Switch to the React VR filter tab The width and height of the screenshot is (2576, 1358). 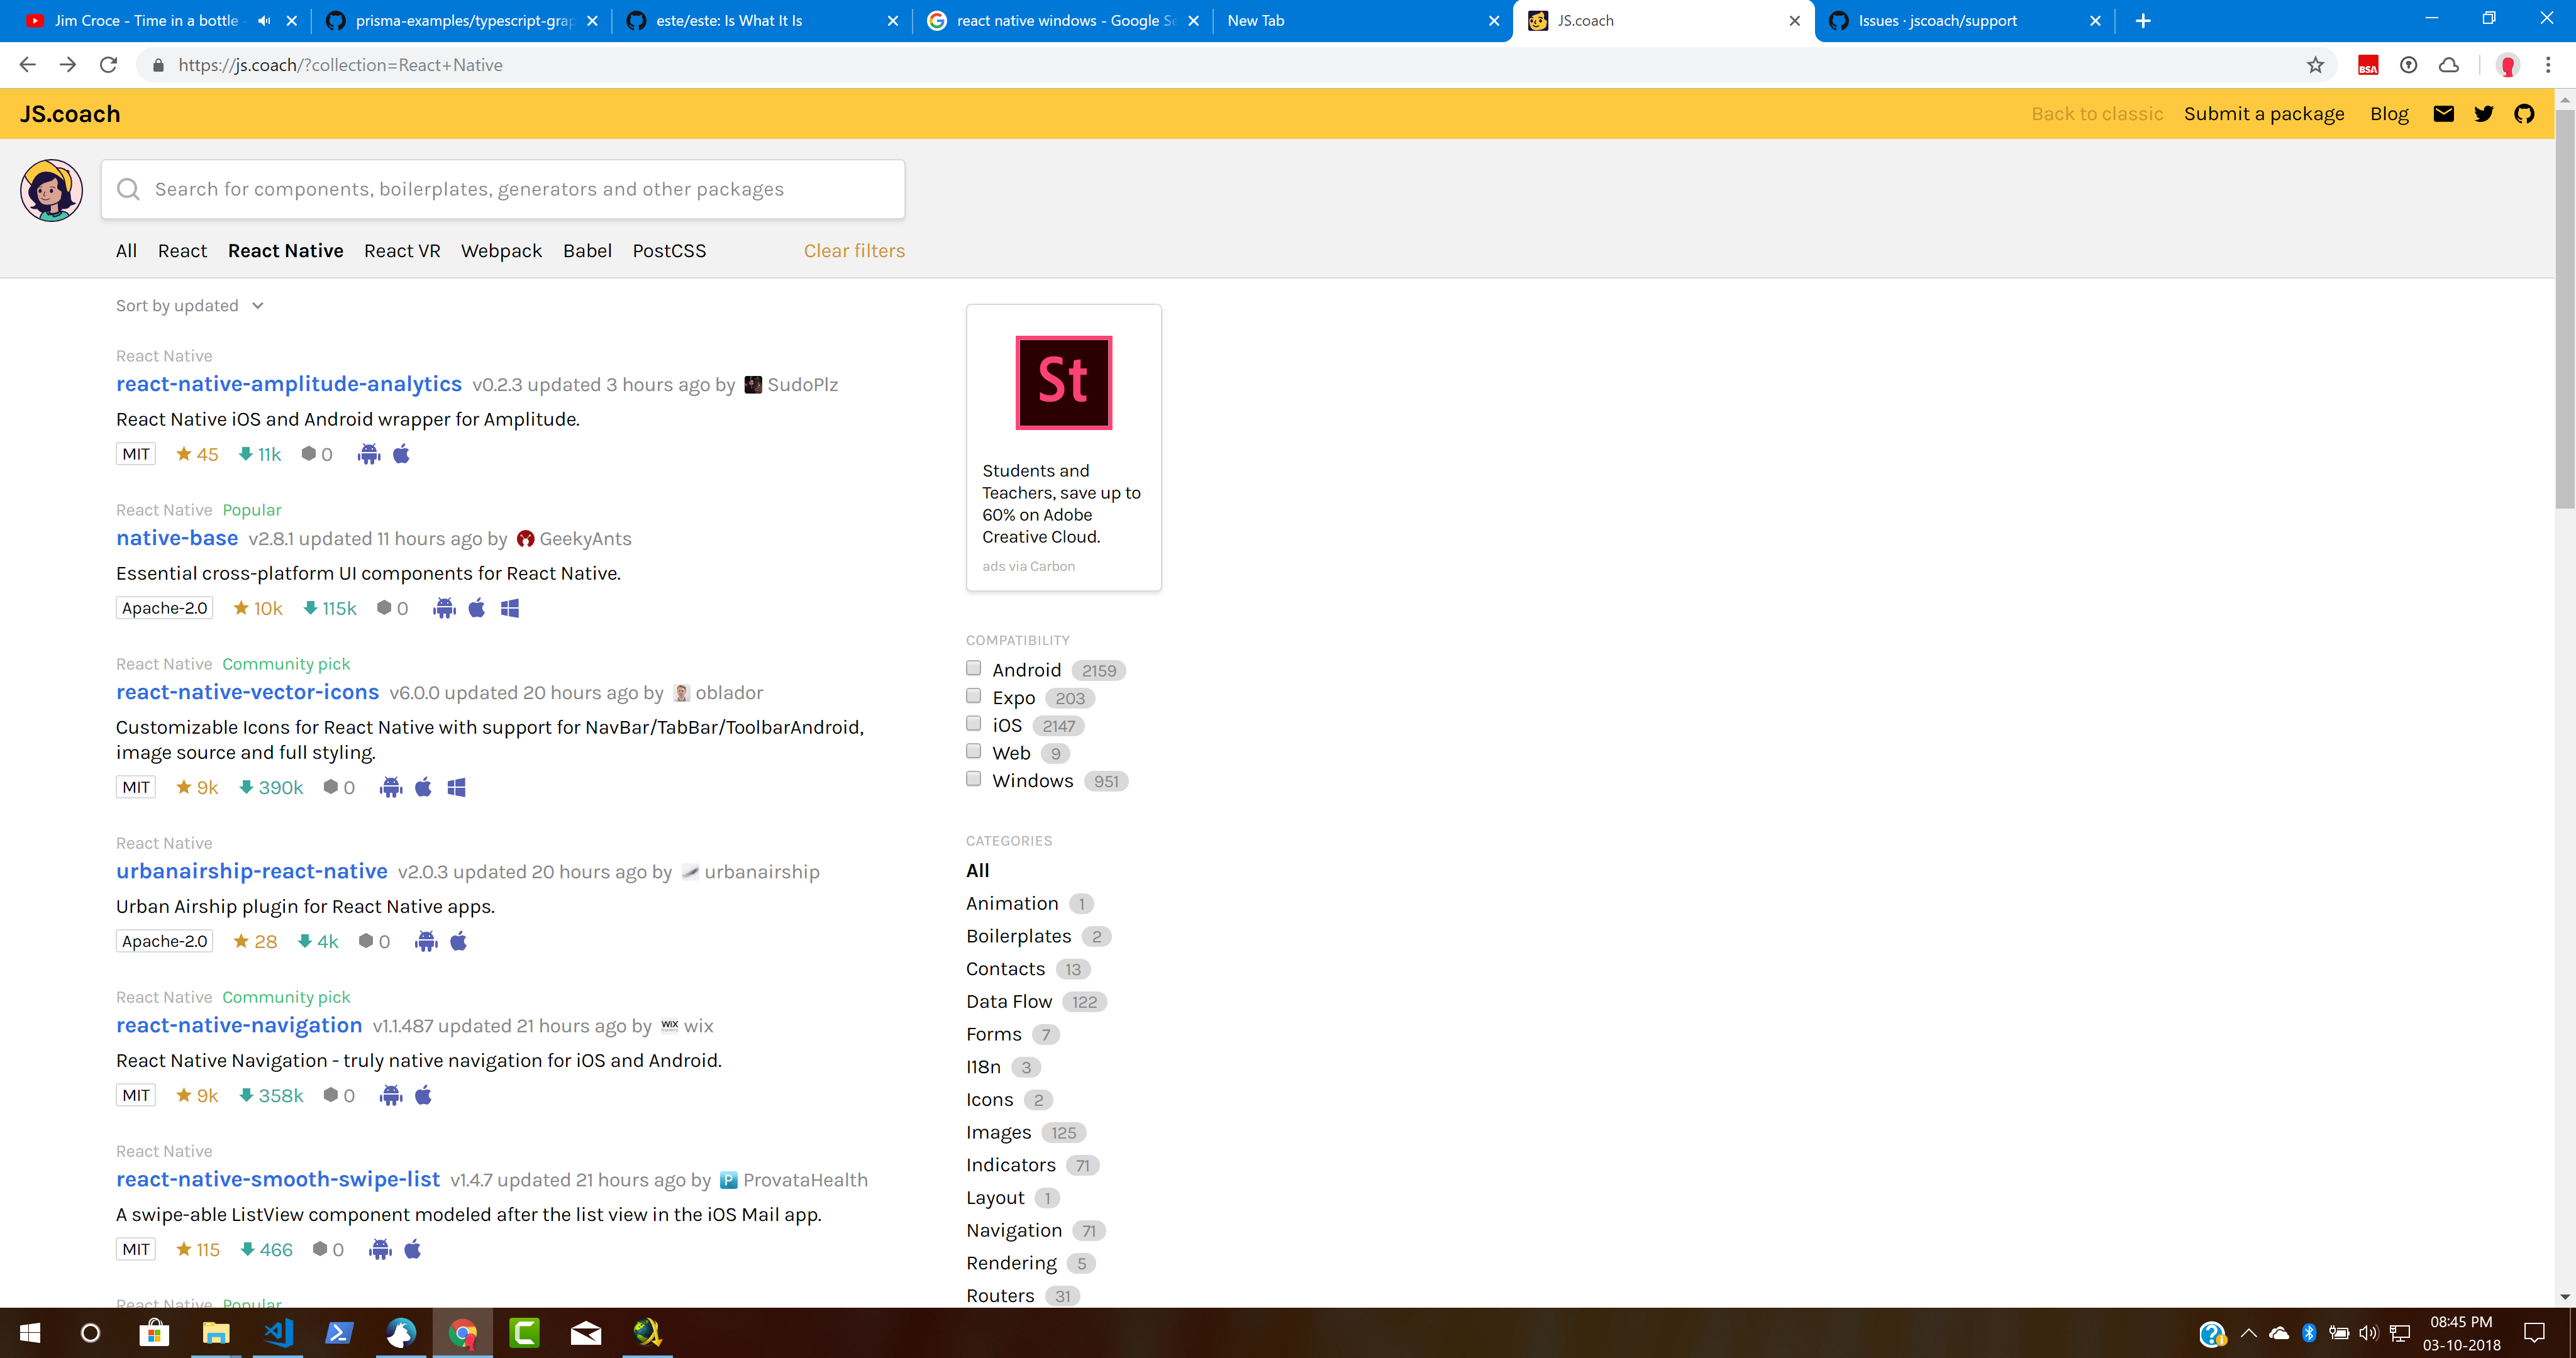[x=402, y=251]
